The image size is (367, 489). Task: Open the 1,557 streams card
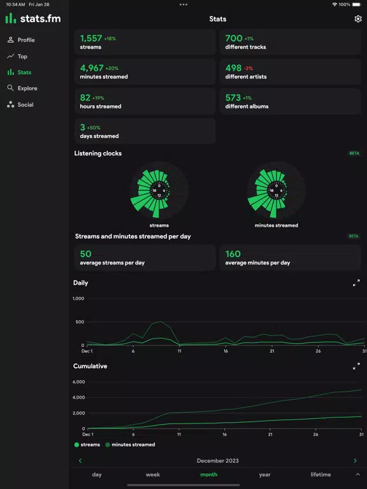click(x=145, y=42)
